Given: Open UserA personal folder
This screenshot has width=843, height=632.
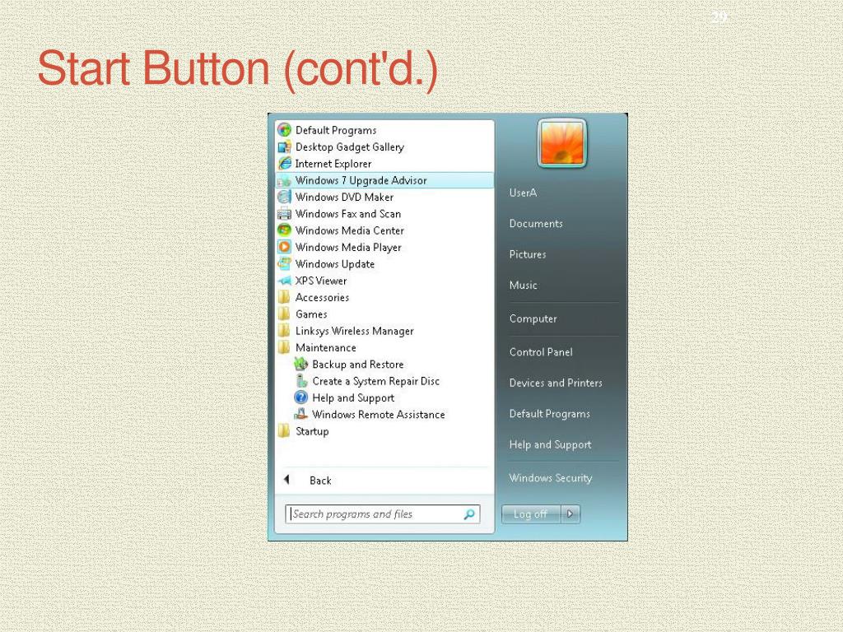Looking at the screenshot, I should 523,193.
